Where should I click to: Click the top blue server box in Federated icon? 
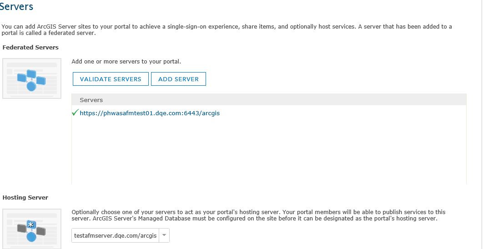[31, 73]
